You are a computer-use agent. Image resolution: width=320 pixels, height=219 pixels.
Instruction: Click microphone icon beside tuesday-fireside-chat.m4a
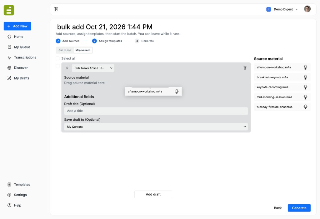[x=305, y=107]
